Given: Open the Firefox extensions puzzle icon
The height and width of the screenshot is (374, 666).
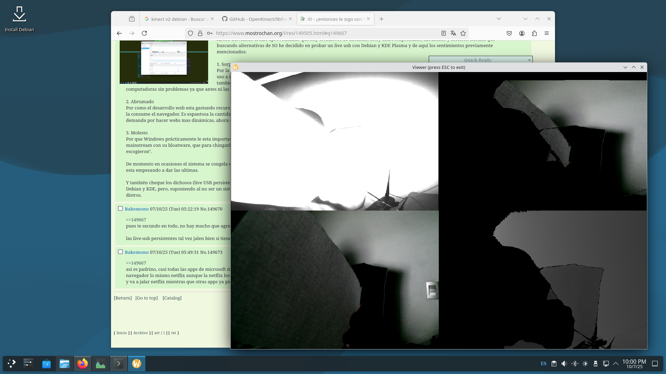Looking at the screenshot, I should tap(534, 33).
